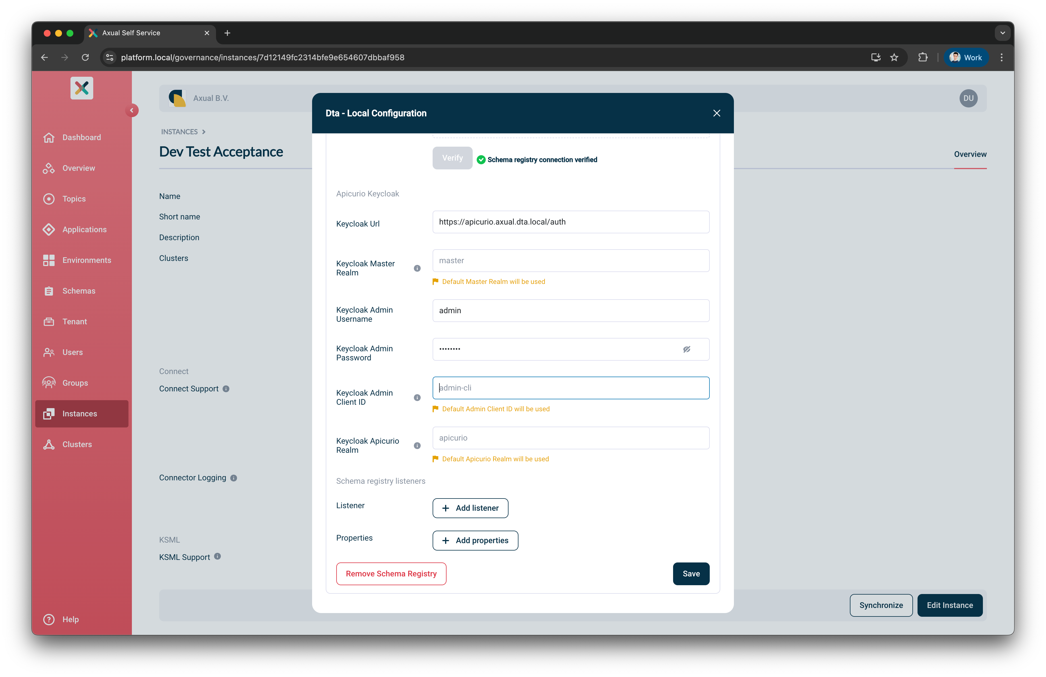Select the Applications icon in sidebar

pos(49,229)
